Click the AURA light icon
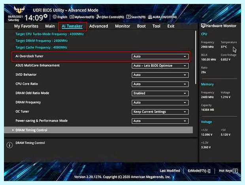The image size is (245, 185). [150, 17]
